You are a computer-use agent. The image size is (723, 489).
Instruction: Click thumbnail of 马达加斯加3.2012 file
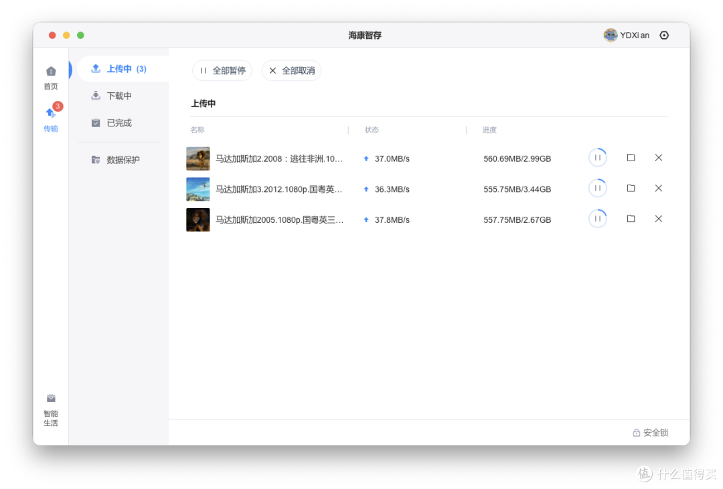click(x=197, y=189)
